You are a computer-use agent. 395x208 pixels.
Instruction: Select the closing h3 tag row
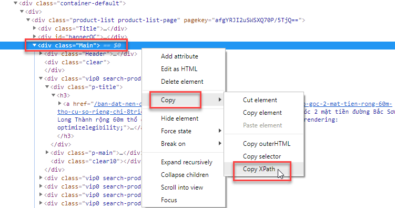66,136
